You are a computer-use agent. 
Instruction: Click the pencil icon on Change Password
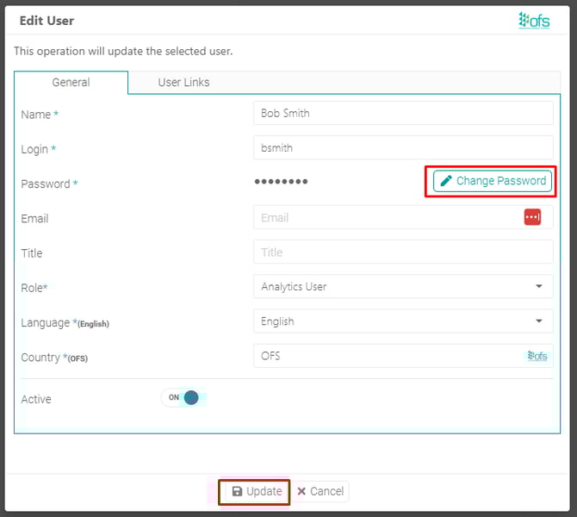(x=445, y=181)
